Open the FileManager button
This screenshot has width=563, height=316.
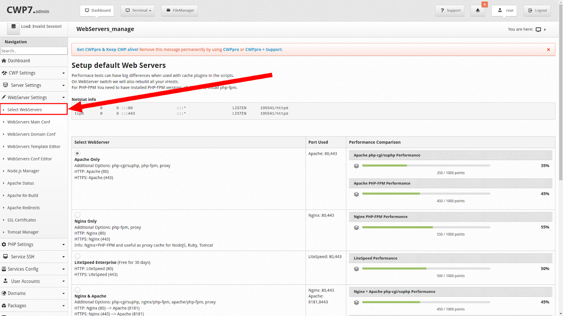tap(180, 11)
